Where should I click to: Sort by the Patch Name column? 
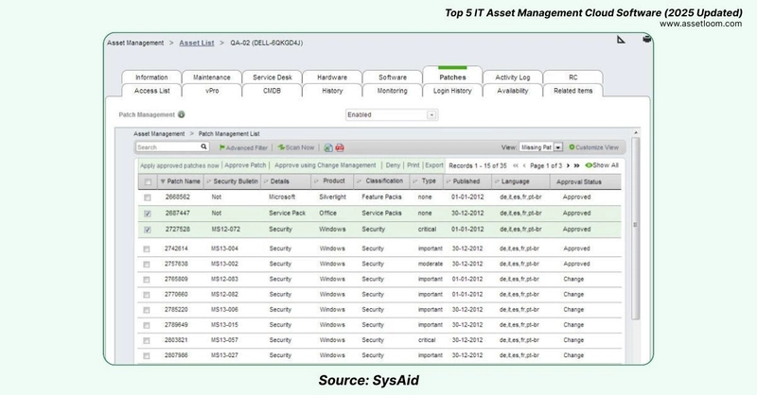pyautogui.click(x=180, y=181)
